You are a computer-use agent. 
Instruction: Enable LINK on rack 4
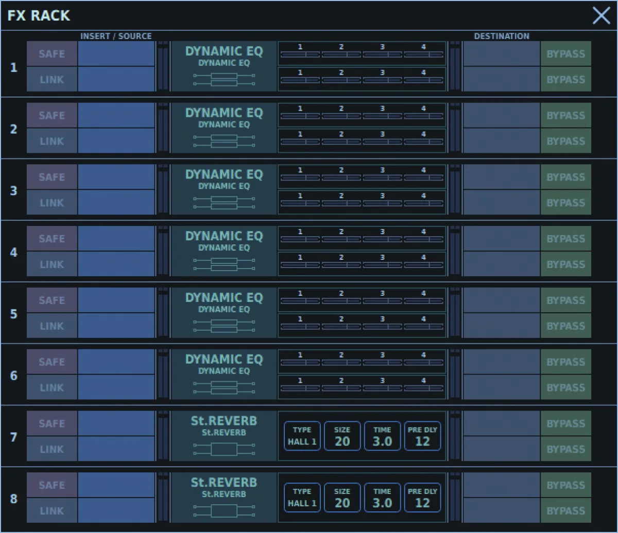coord(52,264)
